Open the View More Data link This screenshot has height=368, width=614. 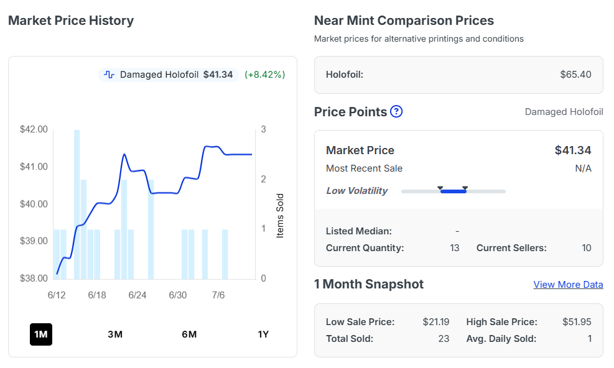tap(568, 285)
